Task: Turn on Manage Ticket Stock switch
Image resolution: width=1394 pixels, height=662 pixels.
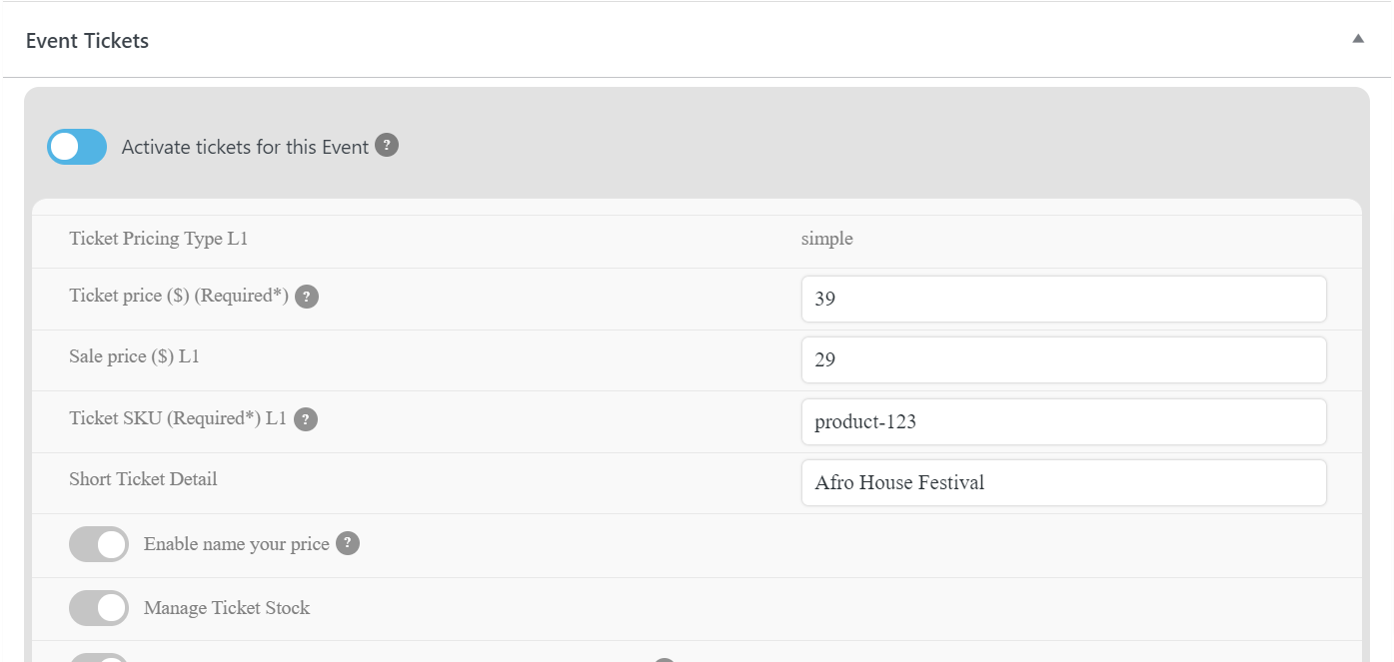Action: tap(99, 608)
